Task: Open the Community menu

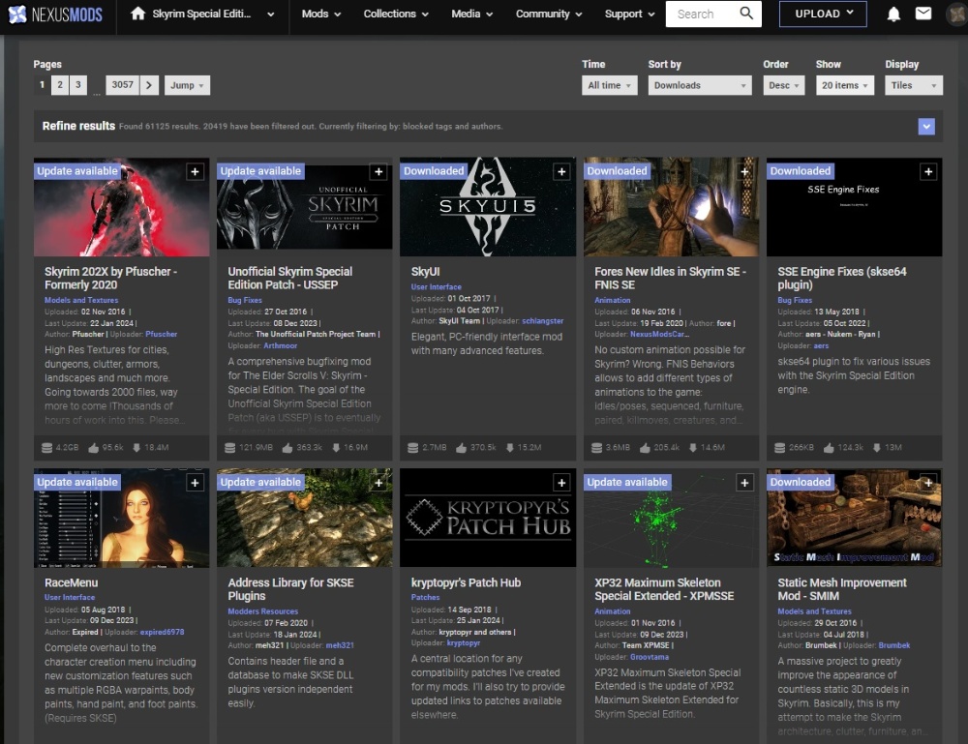Action: (x=549, y=14)
